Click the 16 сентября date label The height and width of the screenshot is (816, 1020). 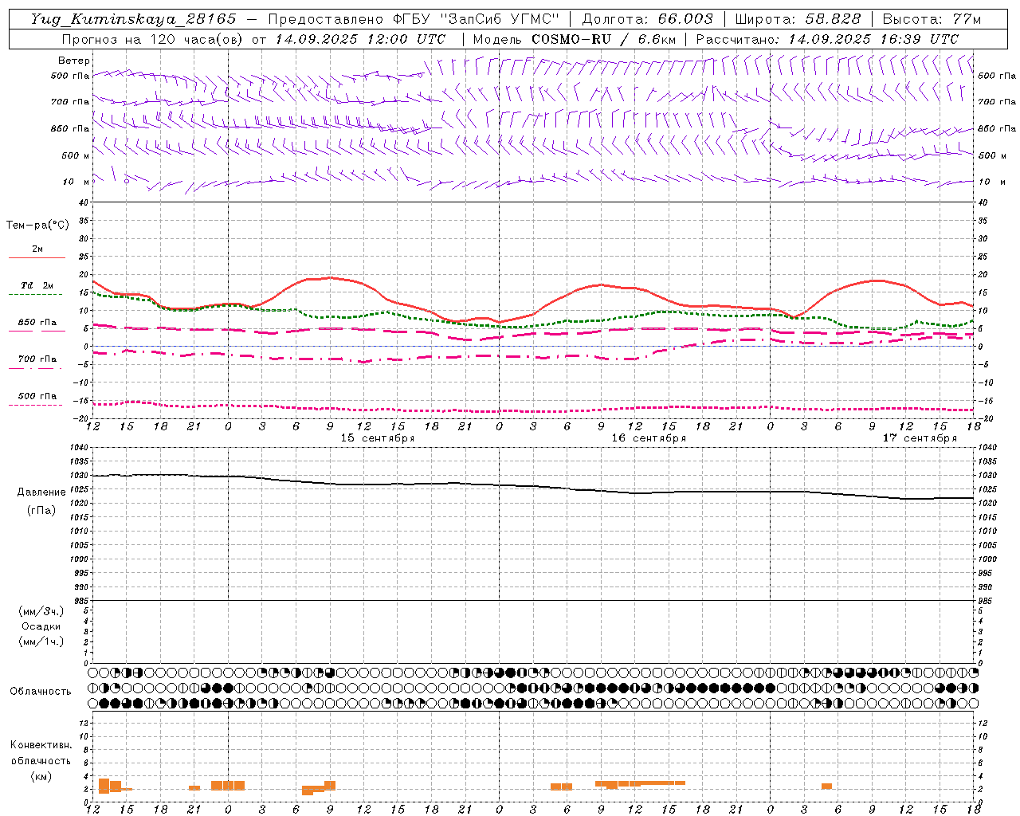(649, 438)
